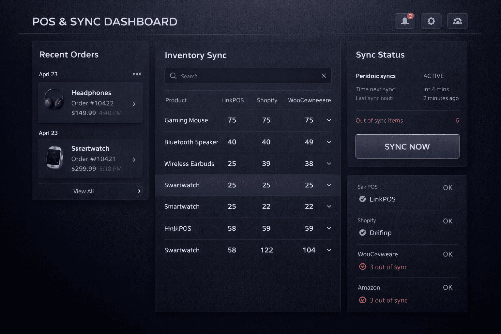Click the search magnifier in Inventory Sync
501x334 pixels.
[x=173, y=76]
